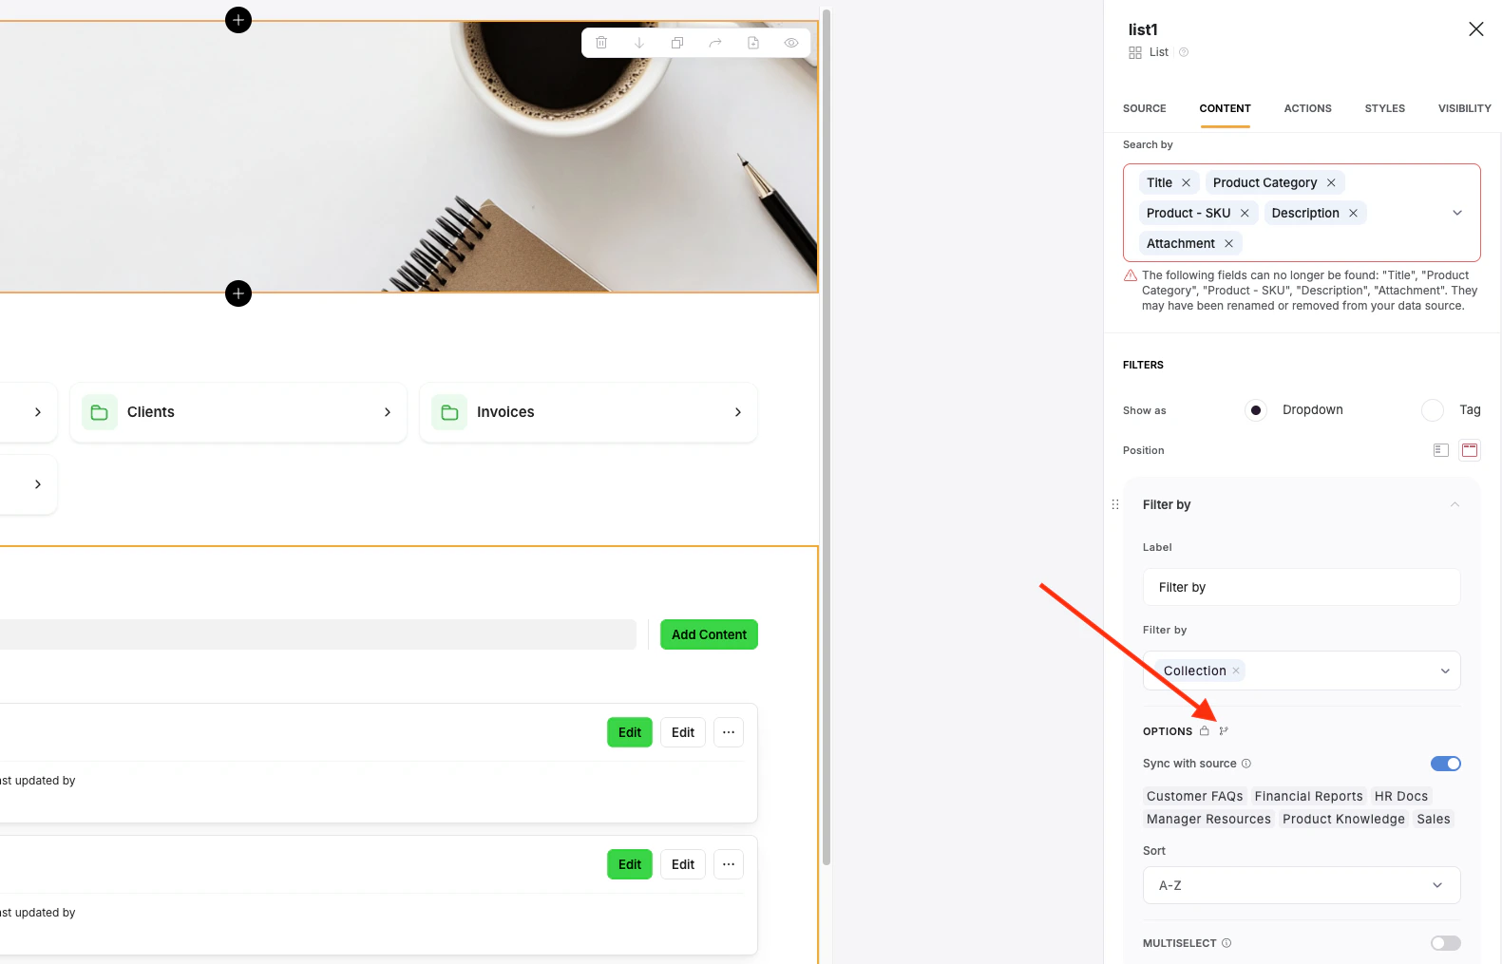The image size is (1502, 964).
Task: Select the Dropdown radio option
Action: point(1256,410)
